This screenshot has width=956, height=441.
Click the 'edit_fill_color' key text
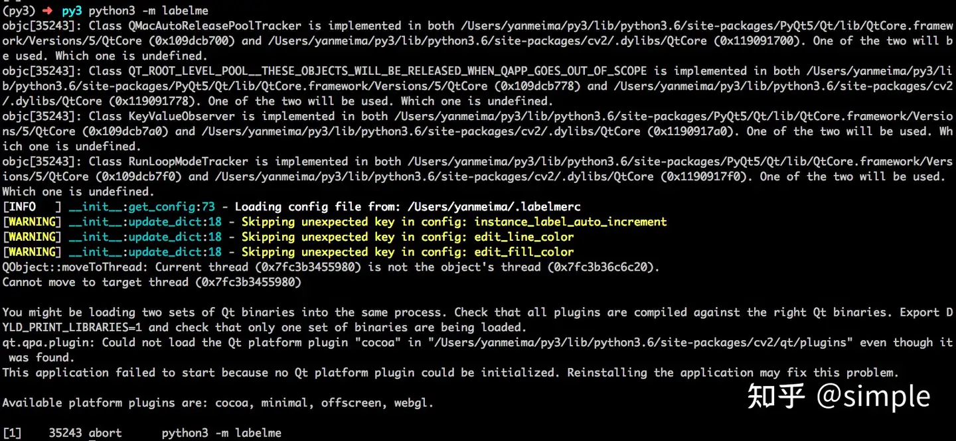[524, 251]
